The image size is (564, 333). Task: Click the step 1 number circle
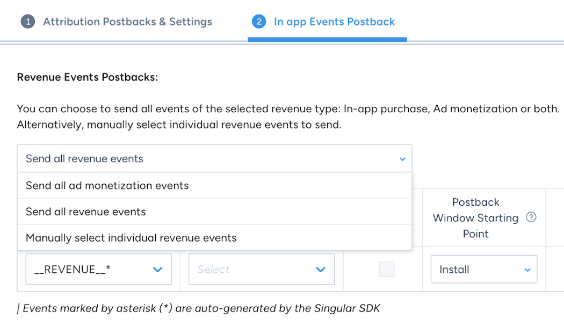point(27,22)
